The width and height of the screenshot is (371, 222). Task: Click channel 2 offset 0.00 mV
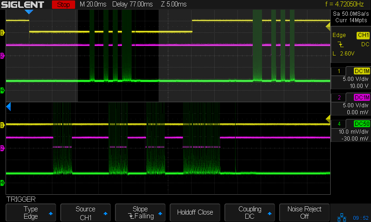(x=357, y=112)
